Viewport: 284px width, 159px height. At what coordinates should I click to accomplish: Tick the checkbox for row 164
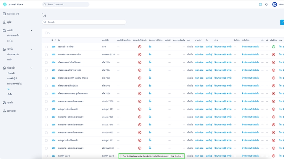pyautogui.click(x=46, y=62)
